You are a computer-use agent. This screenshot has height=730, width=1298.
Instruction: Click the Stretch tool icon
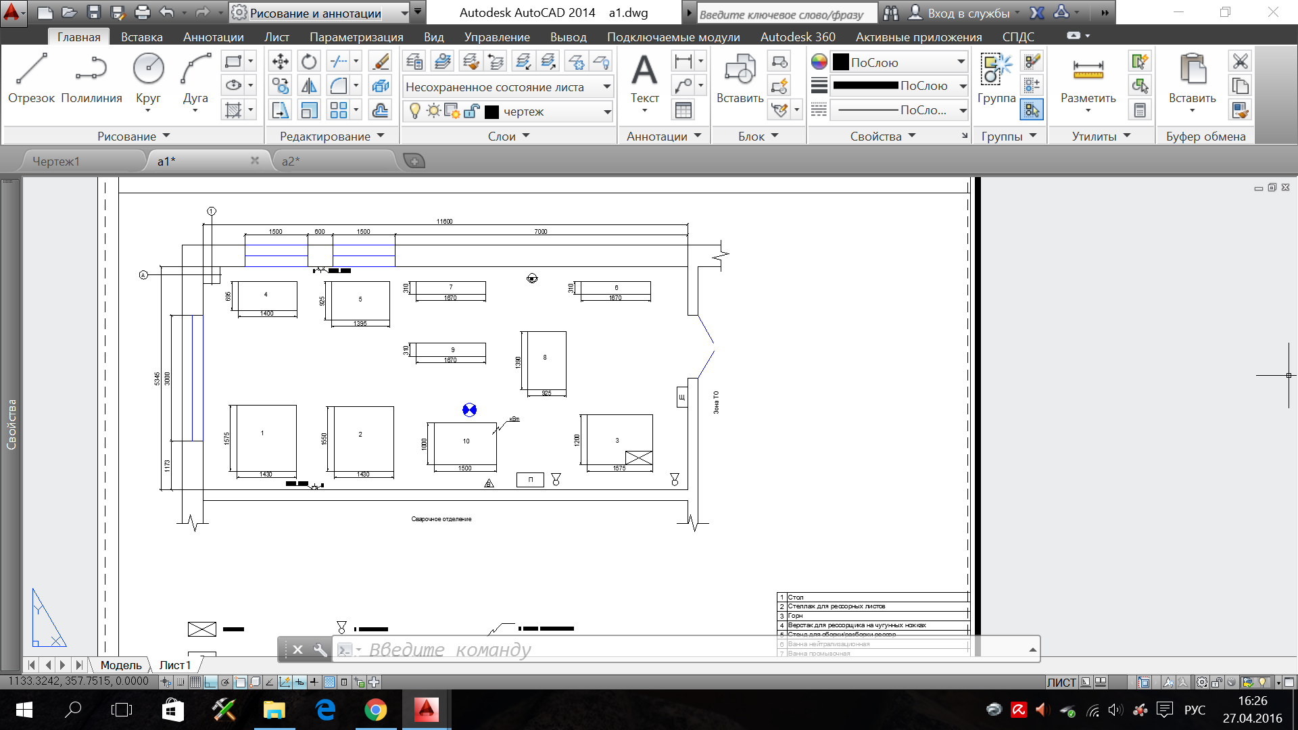coord(280,110)
